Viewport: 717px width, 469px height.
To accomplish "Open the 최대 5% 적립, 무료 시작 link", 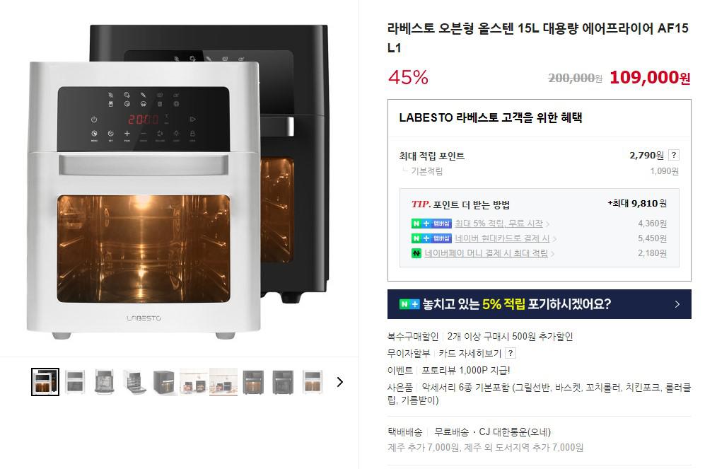I will (x=499, y=224).
